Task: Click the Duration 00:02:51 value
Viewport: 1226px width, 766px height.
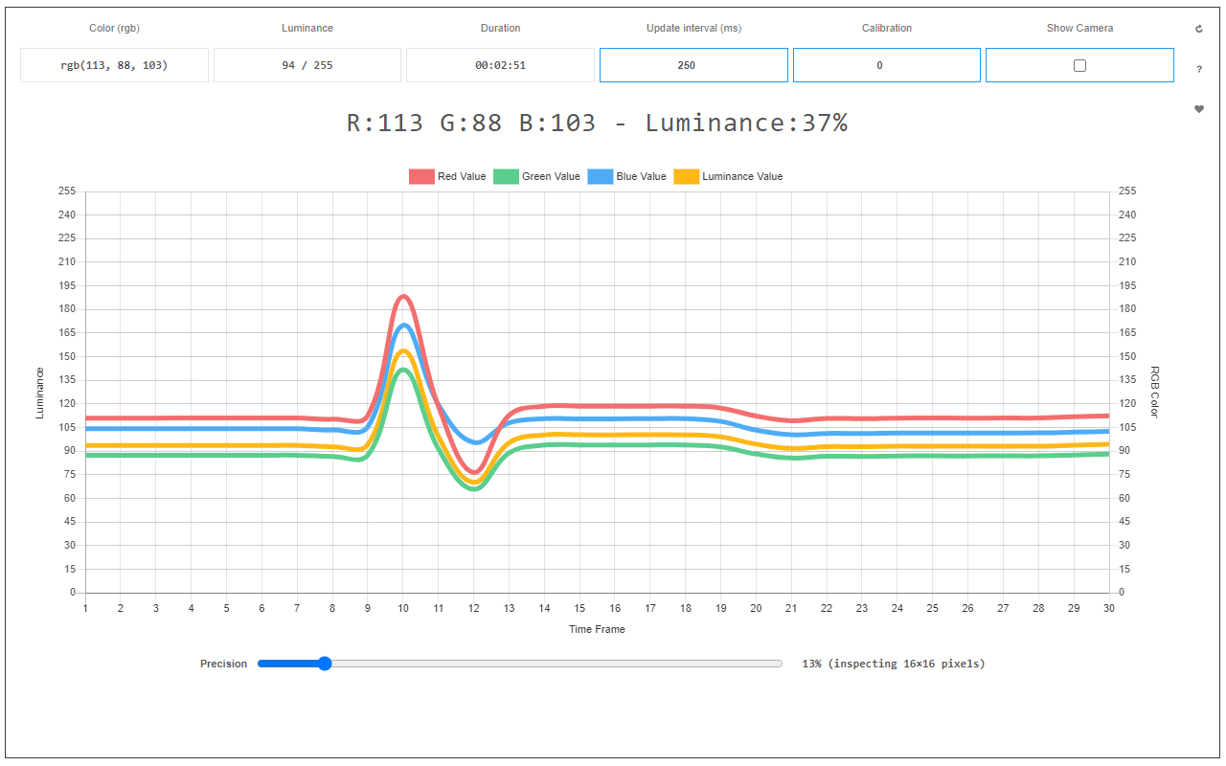Action: [500, 65]
